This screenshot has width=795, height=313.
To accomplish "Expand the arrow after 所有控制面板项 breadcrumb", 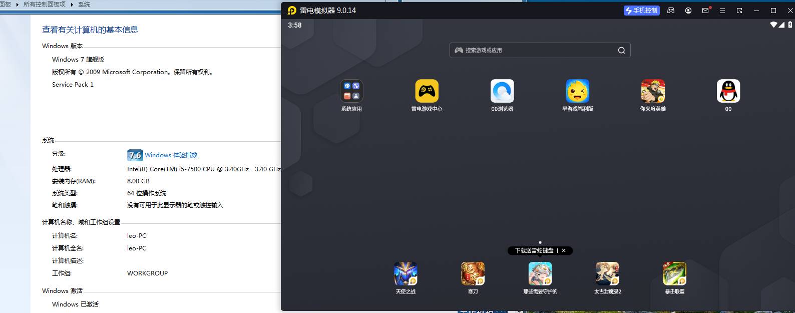I will [x=72, y=5].
